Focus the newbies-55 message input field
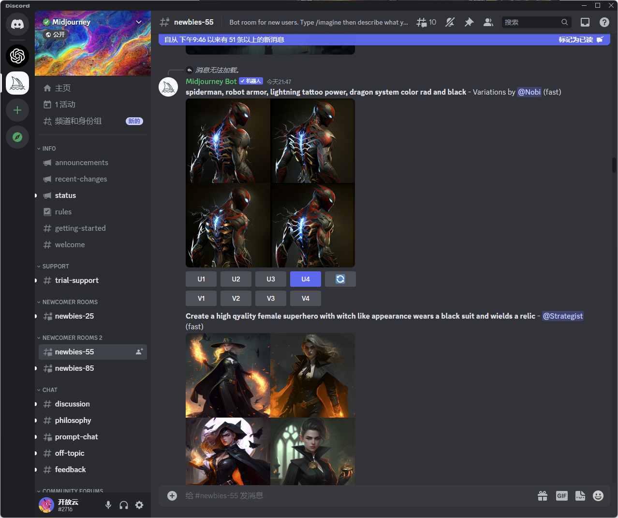 358,496
